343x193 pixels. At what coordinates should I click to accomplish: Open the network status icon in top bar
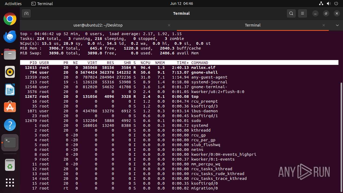321,3
